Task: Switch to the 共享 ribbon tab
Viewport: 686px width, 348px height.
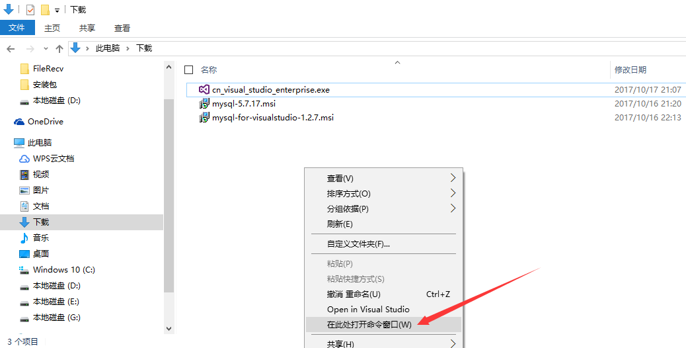Action: click(87, 28)
